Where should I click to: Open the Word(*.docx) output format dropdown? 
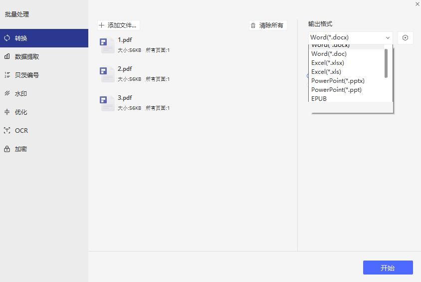pyautogui.click(x=350, y=37)
